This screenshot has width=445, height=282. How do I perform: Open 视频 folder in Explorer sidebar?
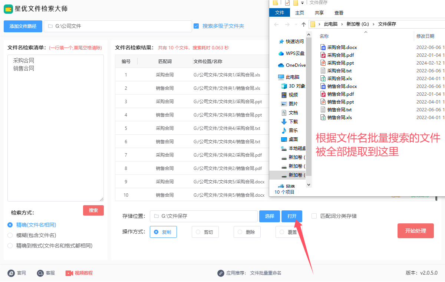[290, 95]
